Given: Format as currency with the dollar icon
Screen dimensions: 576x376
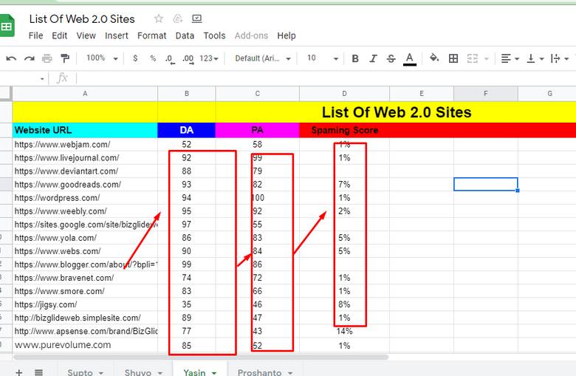Looking at the screenshot, I should [x=135, y=58].
